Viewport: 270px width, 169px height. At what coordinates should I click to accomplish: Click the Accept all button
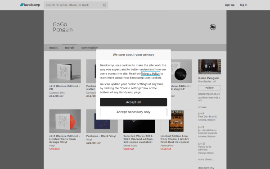coord(134,102)
